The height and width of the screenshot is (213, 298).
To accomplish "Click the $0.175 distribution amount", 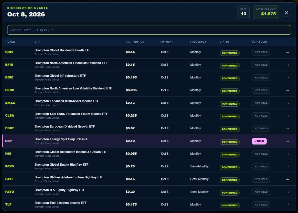I will coord(131,205).
